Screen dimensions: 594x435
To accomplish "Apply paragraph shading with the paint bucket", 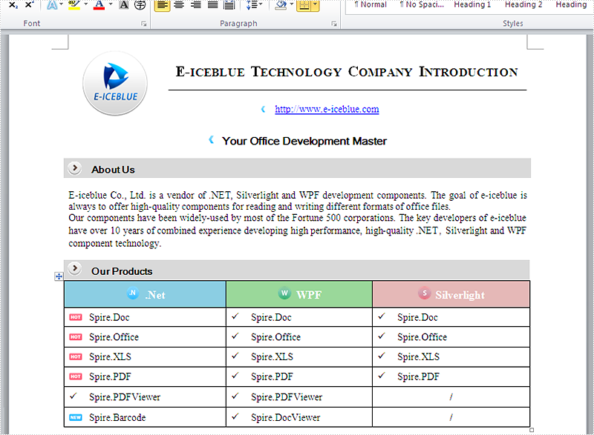I will [x=281, y=5].
